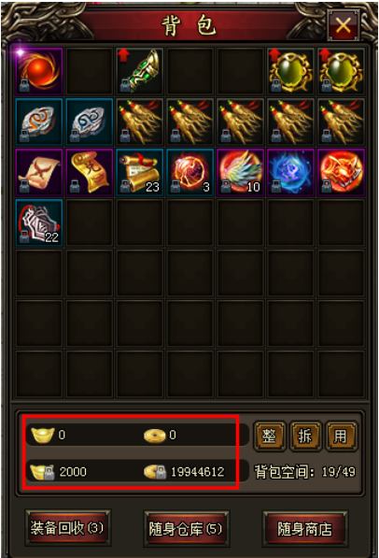The height and width of the screenshot is (558, 379).
Task: Click the gold ingot currency icon showing 0
Action: [42, 435]
